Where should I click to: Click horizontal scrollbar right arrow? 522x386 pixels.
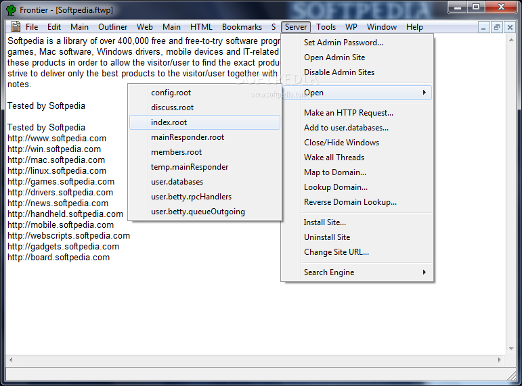point(499,360)
